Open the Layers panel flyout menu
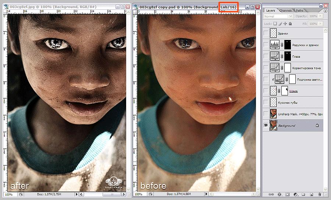 325,11
